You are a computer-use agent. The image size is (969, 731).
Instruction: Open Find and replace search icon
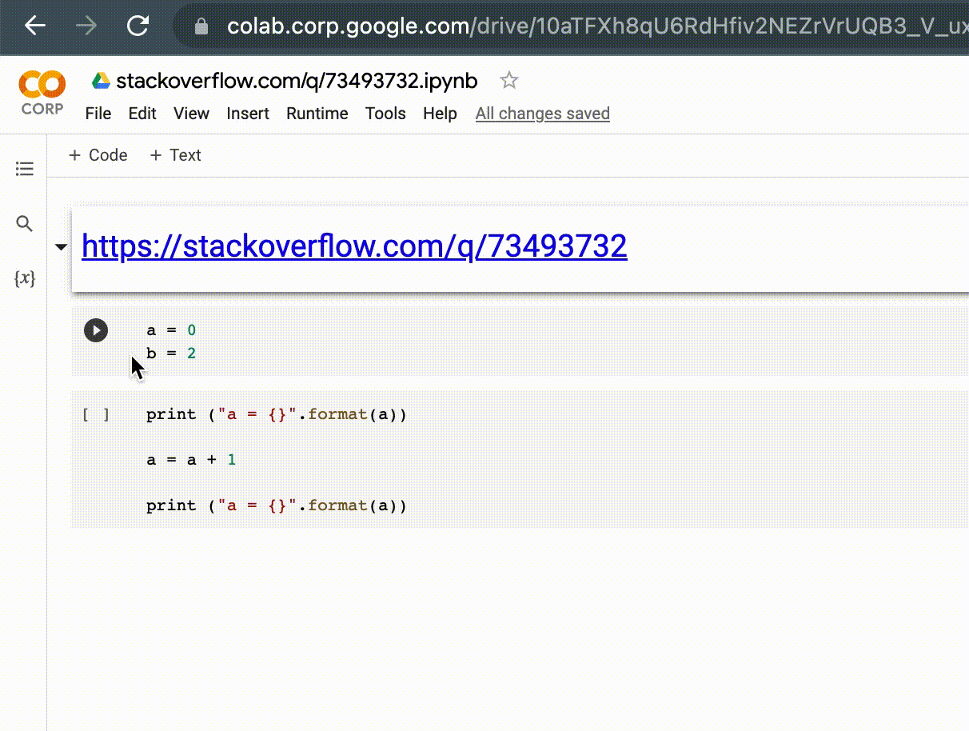coord(25,224)
